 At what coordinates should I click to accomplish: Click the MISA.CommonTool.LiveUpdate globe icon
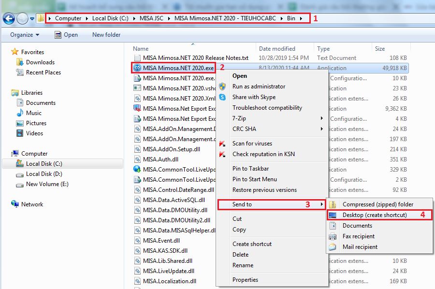(137, 169)
